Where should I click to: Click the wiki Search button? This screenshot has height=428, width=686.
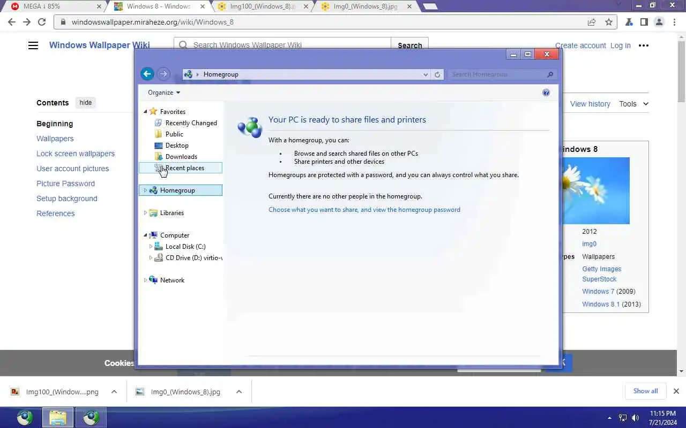click(x=409, y=45)
